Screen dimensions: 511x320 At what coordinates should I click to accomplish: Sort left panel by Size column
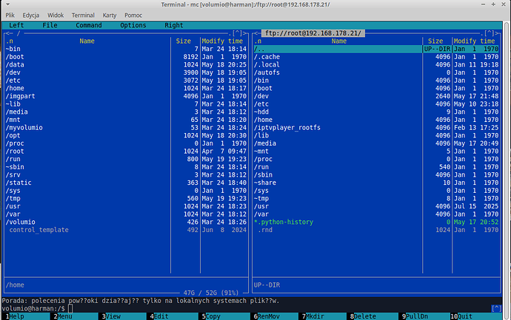point(183,41)
